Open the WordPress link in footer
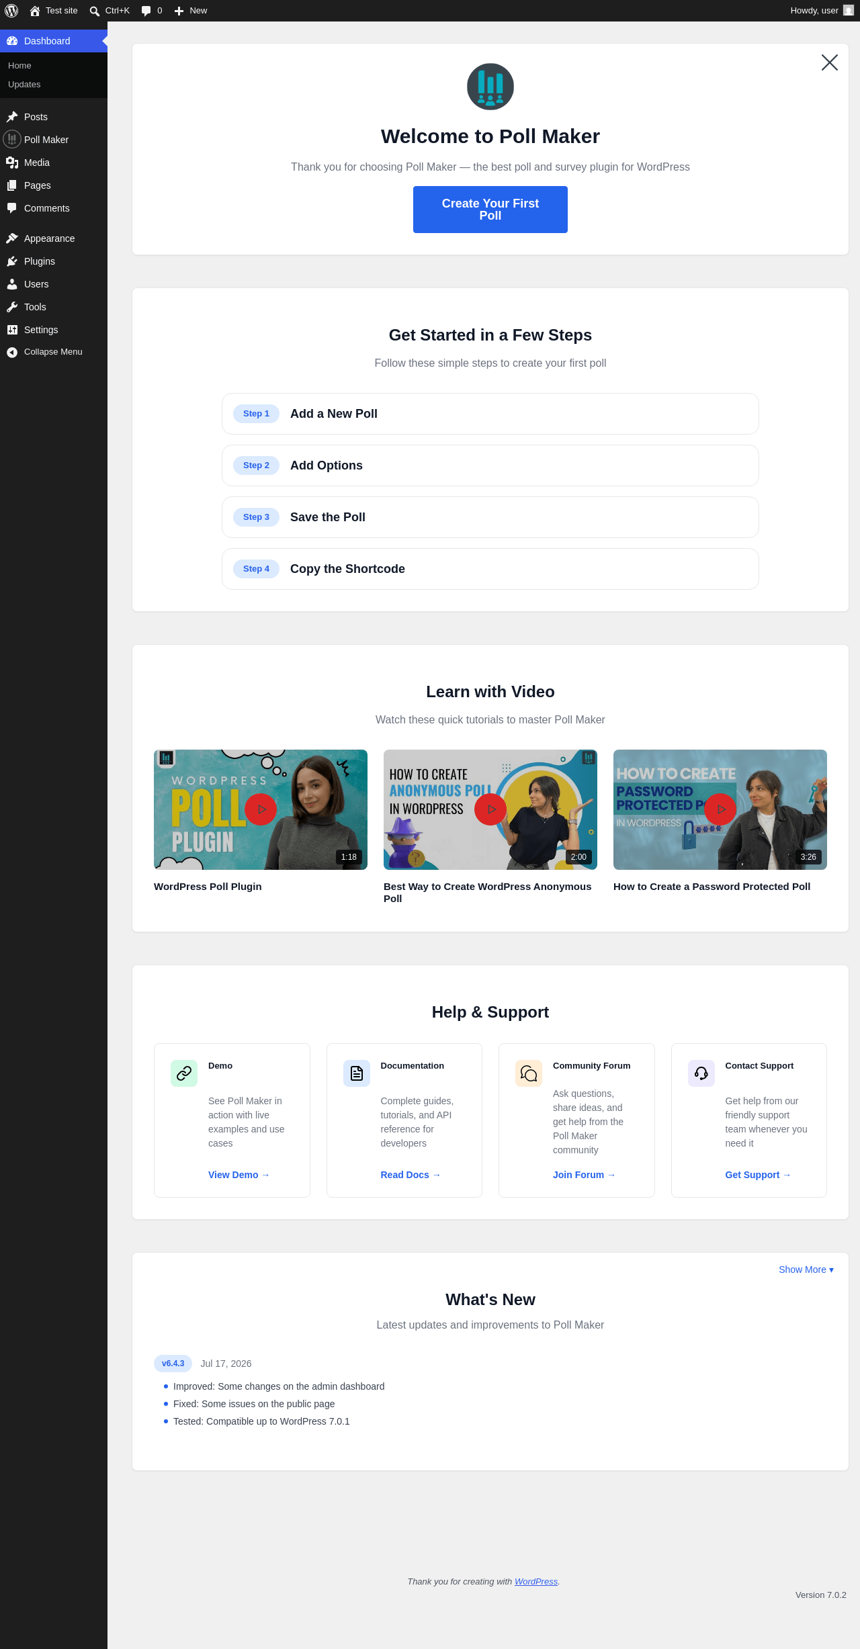This screenshot has height=1649, width=860. tap(536, 1582)
